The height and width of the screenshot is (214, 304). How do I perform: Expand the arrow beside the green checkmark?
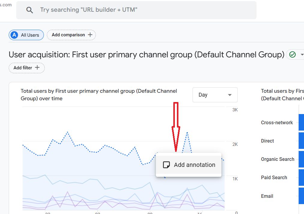[x=302, y=55]
